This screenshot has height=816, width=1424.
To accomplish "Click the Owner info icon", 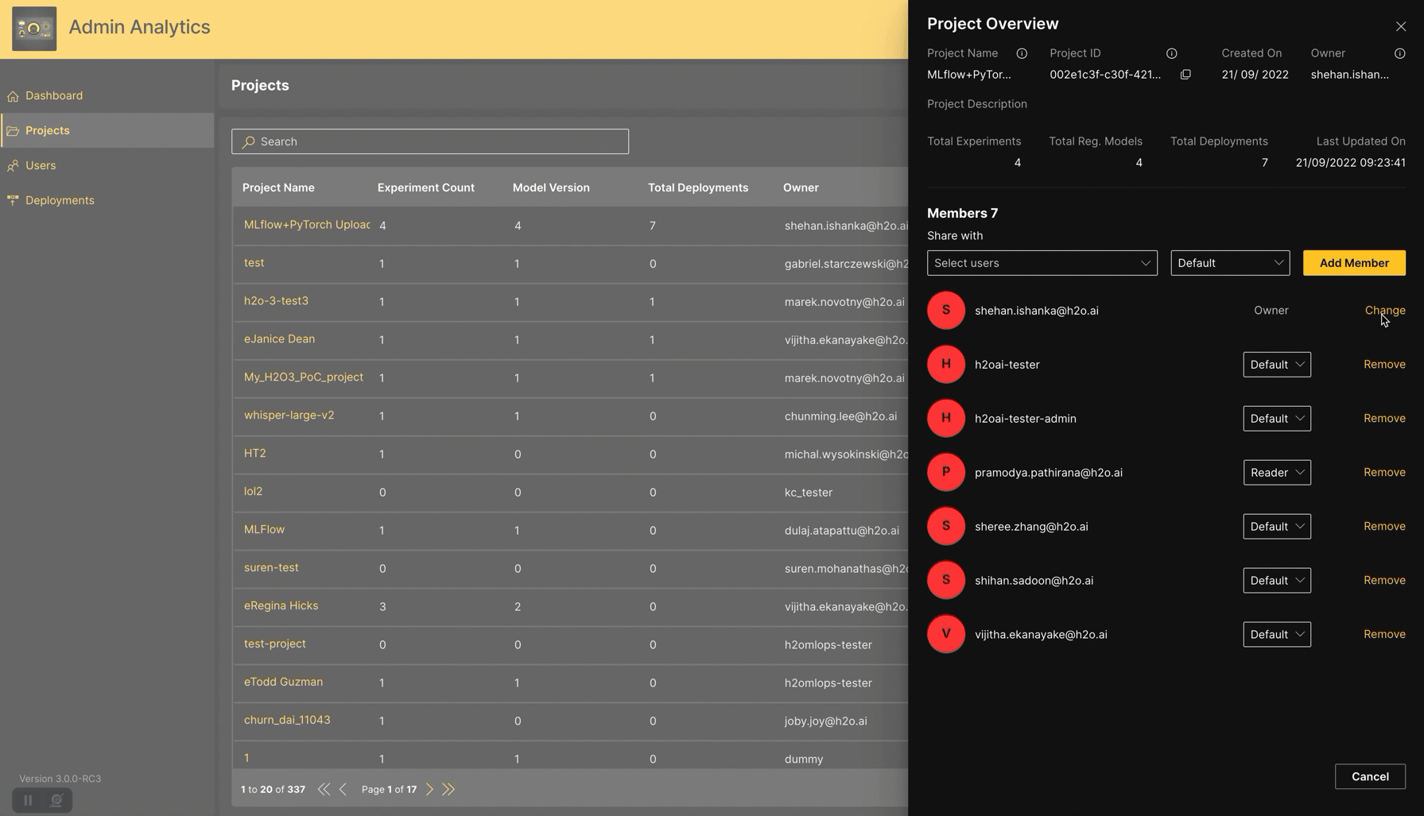I will pyautogui.click(x=1399, y=53).
